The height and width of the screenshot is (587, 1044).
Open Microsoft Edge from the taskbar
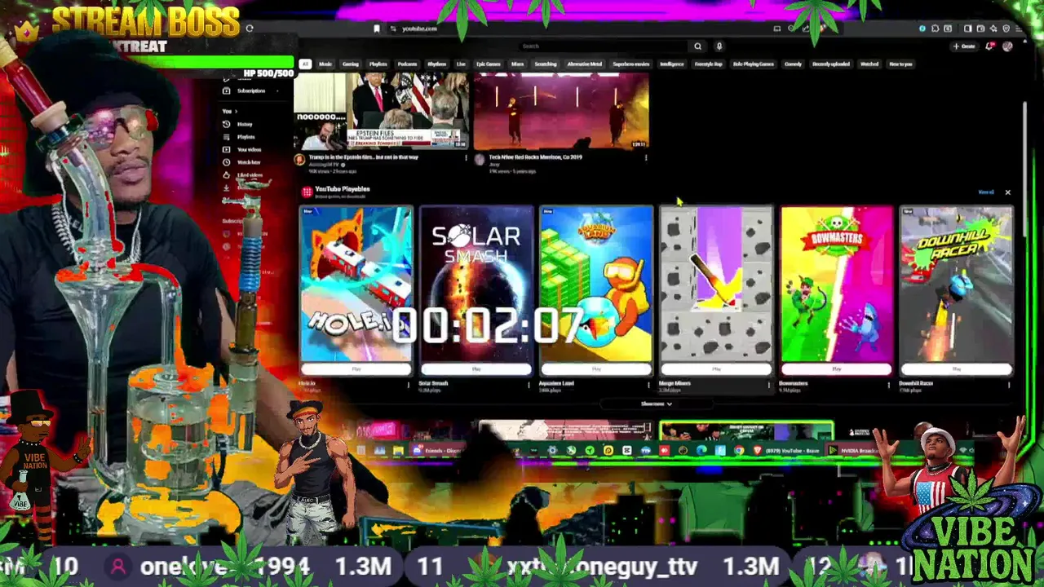701,450
